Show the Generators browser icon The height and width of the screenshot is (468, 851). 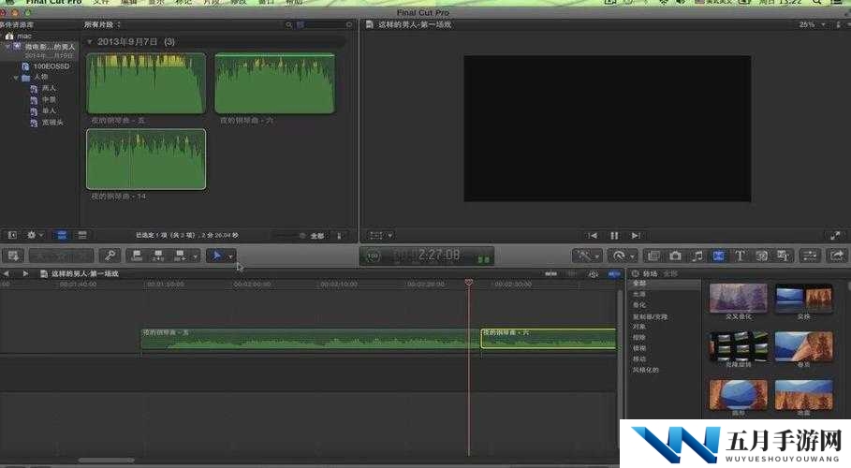pyautogui.click(x=761, y=256)
